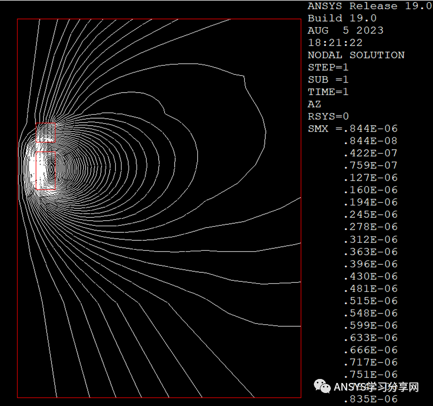Click the contour value '.278E-06'
The height and width of the screenshot is (406, 433).
(x=370, y=227)
